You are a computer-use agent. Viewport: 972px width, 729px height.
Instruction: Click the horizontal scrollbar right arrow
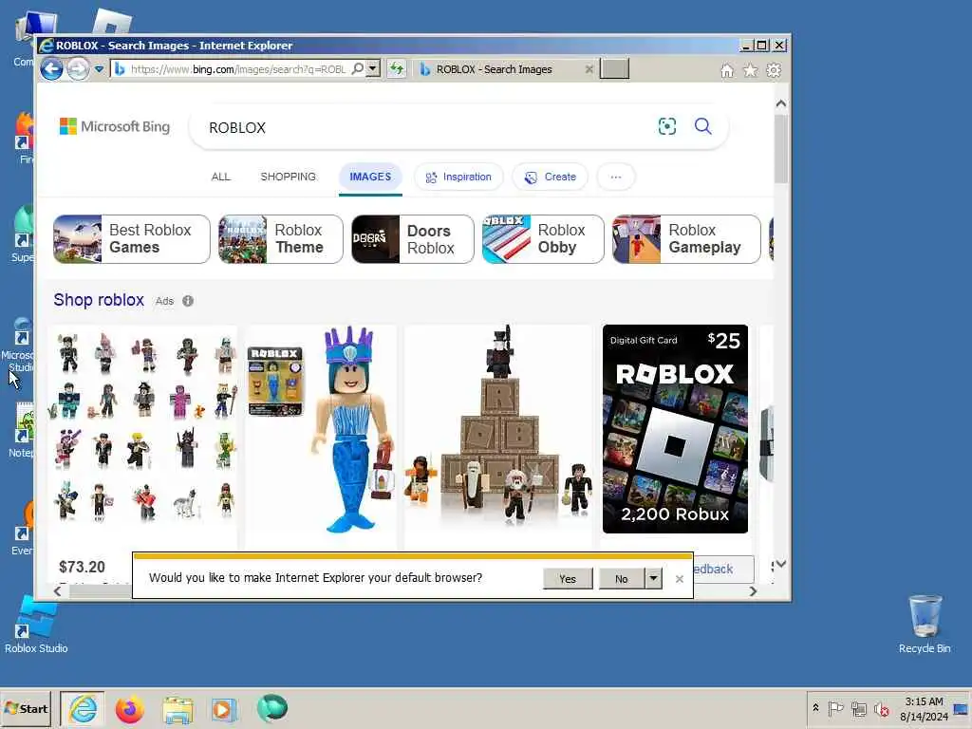click(x=753, y=591)
